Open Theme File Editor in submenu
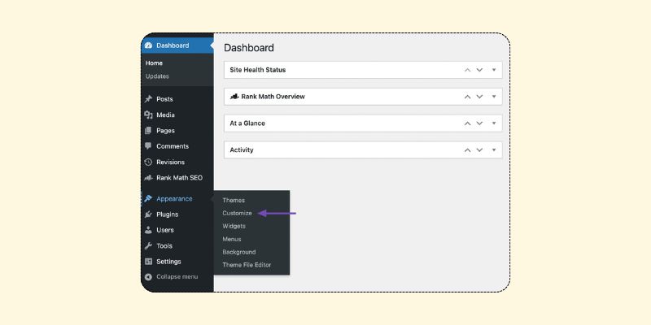The height and width of the screenshot is (325, 651). click(247, 265)
